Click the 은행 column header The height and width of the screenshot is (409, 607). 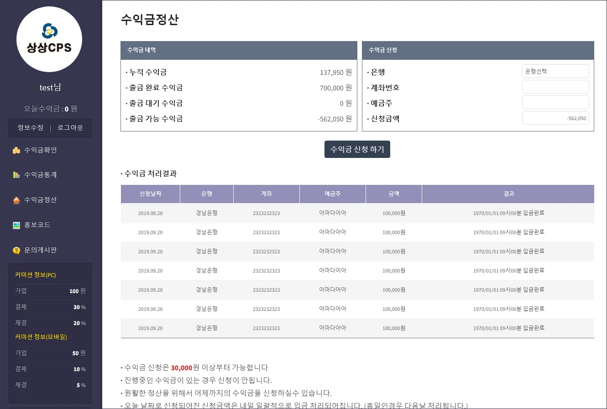pos(206,194)
